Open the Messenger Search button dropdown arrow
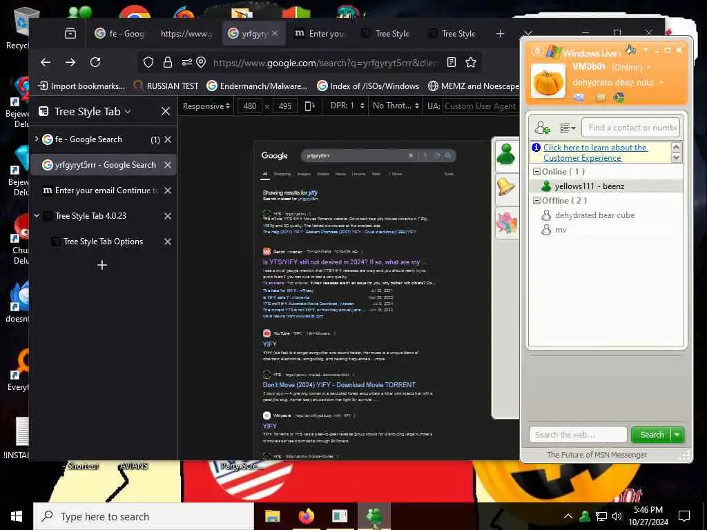The height and width of the screenshot is (530, 707). (x=677, y=435)
